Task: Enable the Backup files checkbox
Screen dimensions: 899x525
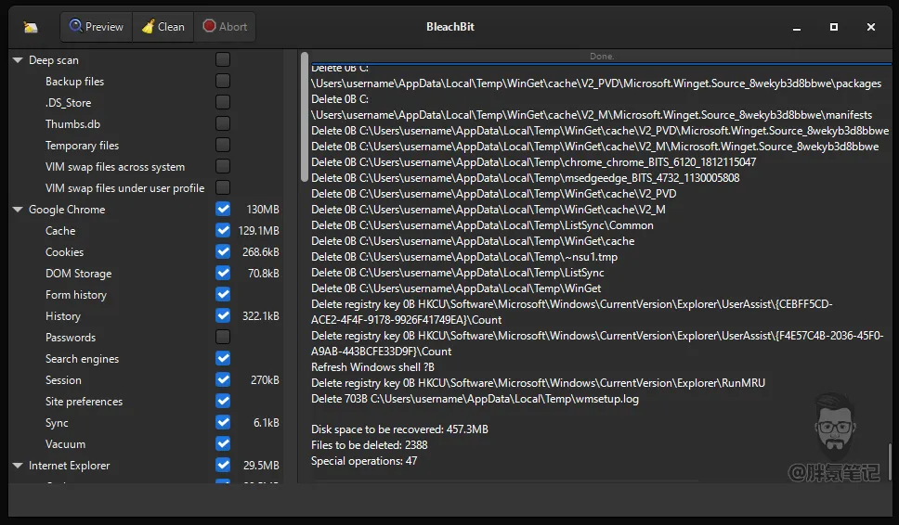Action: (223, 81)
